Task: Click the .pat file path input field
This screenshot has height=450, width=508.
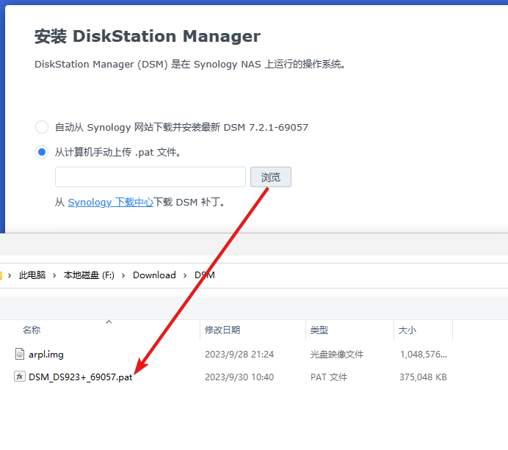Action: 150,177
